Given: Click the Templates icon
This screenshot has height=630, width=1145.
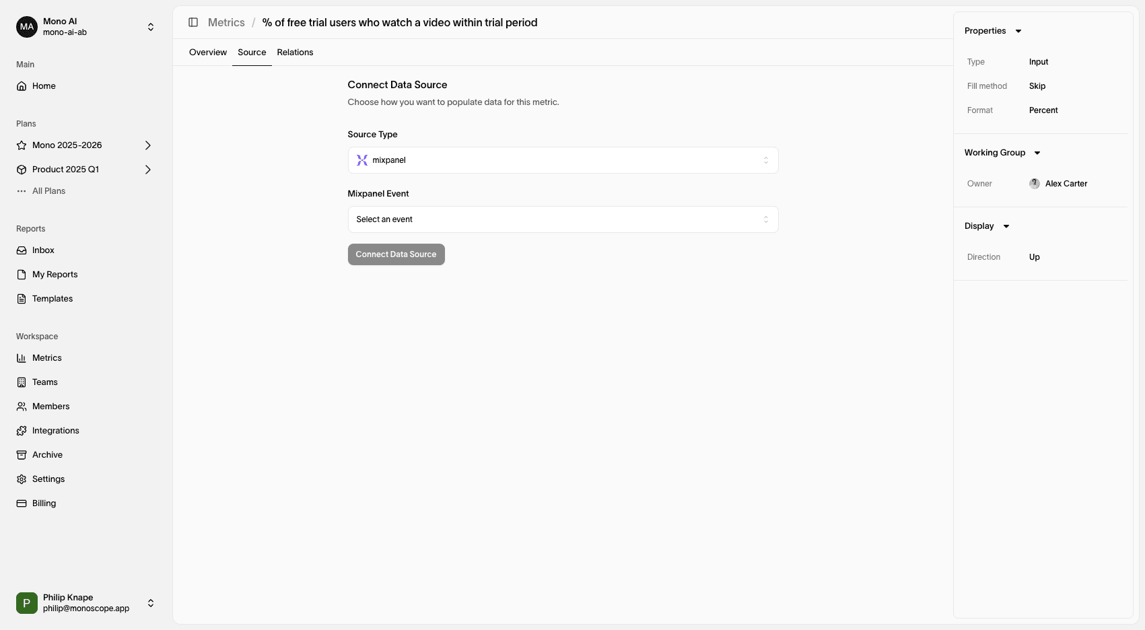Looking at the screenshot, I should [x=21, y=298].
